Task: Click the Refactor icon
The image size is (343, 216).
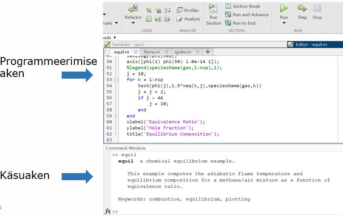Action: click(x=133, y=9)
